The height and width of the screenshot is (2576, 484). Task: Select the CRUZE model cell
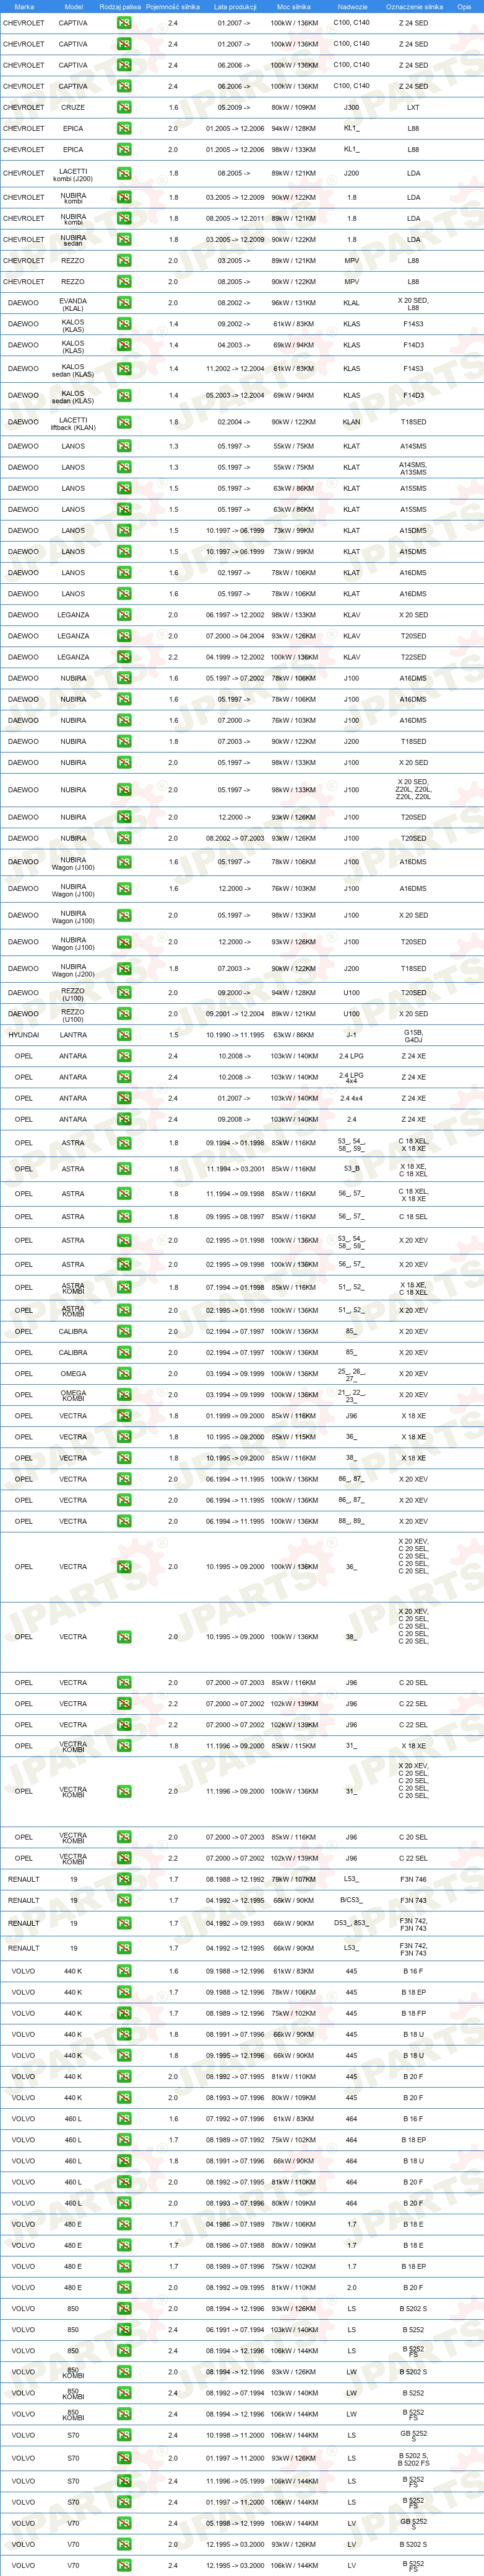[x=73, y=107]
